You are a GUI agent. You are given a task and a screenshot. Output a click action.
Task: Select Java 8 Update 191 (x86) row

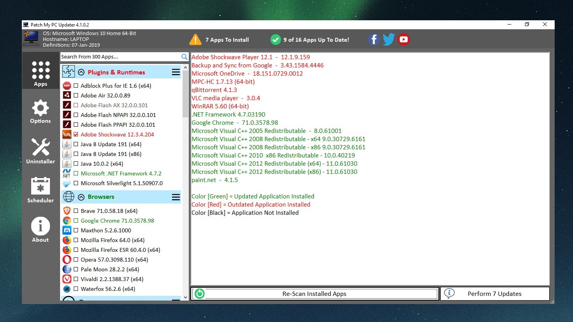coord(111,154)
